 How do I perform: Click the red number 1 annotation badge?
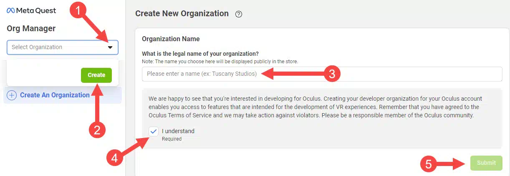click(78, 11)
